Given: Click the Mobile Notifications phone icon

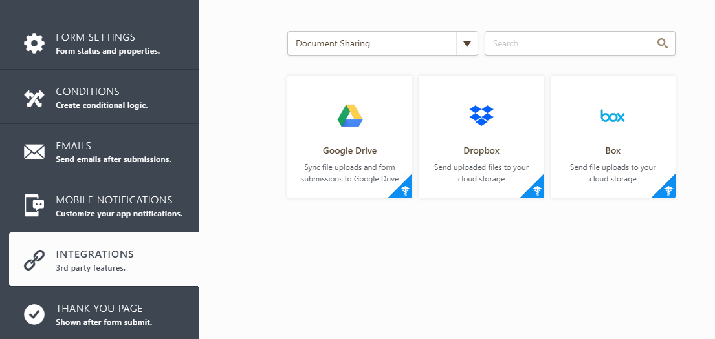Looking at the screenshot, I should coord(34,206).
